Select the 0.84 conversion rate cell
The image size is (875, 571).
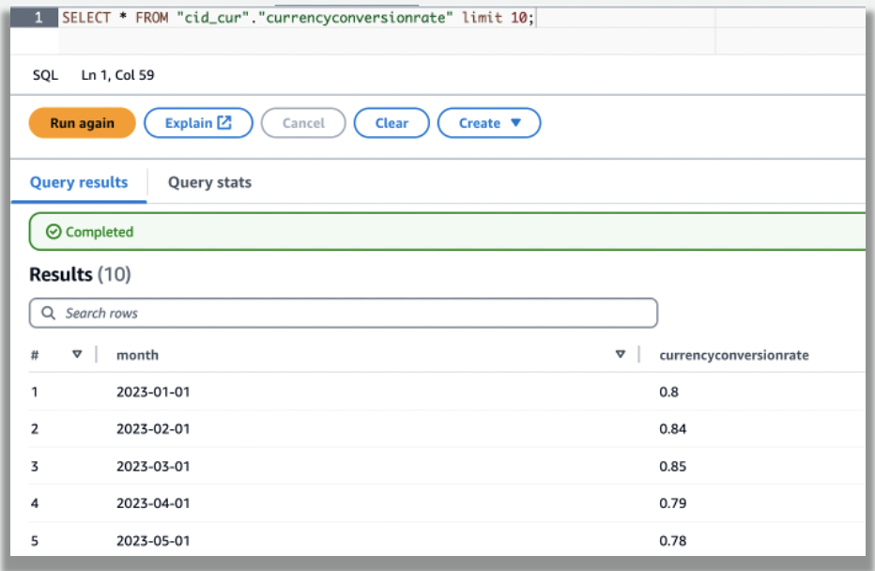pos(672,428)
